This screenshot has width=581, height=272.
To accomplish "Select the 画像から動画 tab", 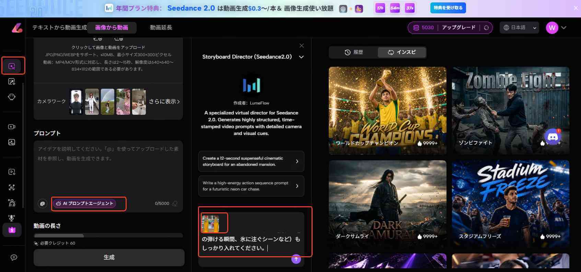I will tap(112, 27).
